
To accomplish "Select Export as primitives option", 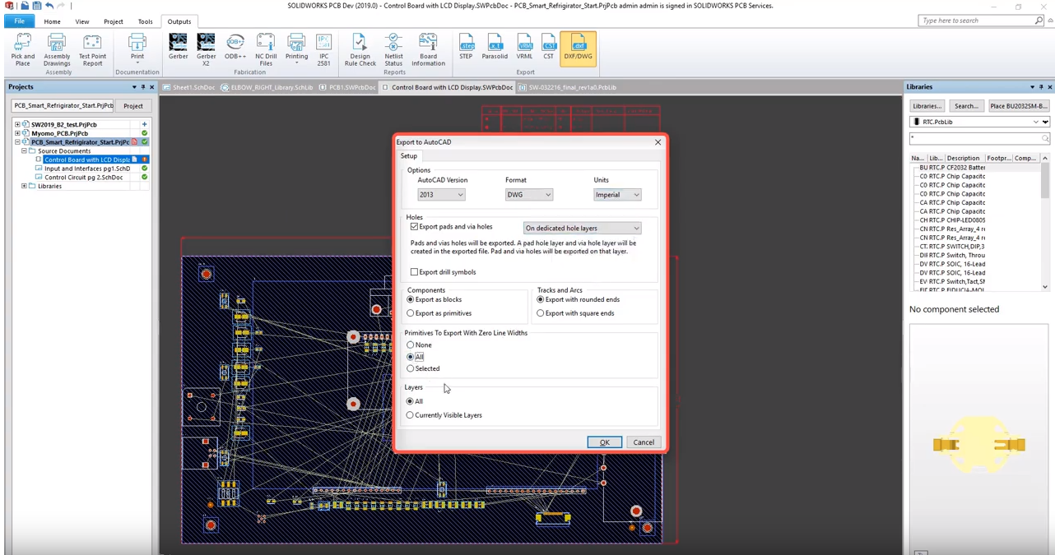I will coord(411,313).
